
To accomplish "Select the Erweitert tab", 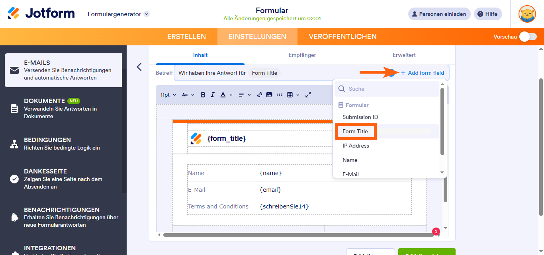I will [404, 55].
